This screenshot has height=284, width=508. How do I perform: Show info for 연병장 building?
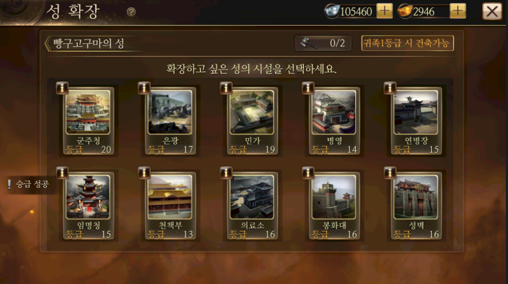390,87
